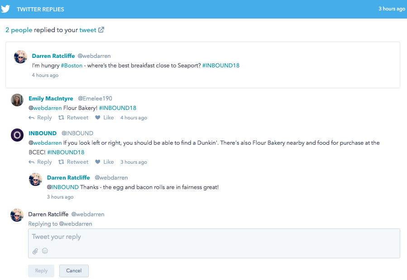Click the '3 hours ago' timestamp on INBOUND's reply
407x280 pixels.
(x=134, y=162)
